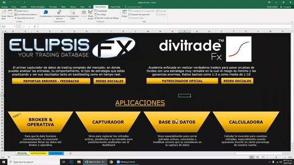
Task: Open the CAPTURADOR application
Action: (x=108, y=122)
